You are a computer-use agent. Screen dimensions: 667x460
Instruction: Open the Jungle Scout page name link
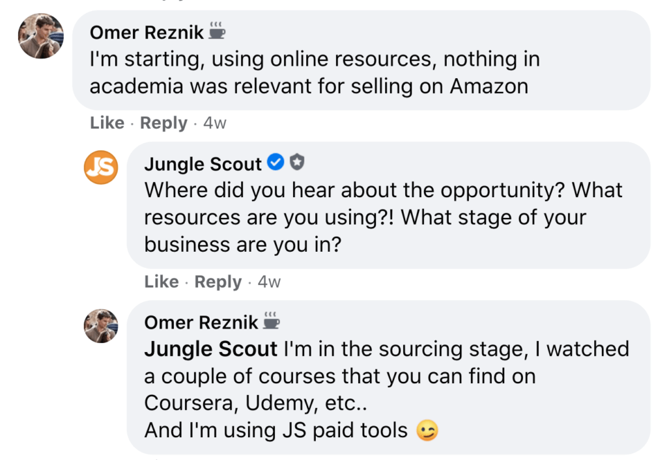pyautogui.click(x=203, y=164)
